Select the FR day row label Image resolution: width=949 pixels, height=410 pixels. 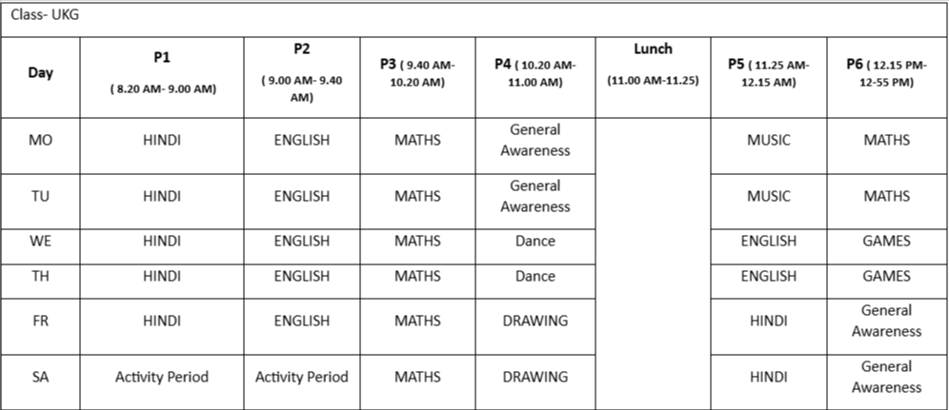(x=40, y=322)
